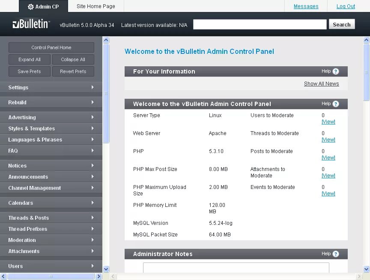Open help for Welcome panel
The image size is (370, 280).
(x=336, y=104)
